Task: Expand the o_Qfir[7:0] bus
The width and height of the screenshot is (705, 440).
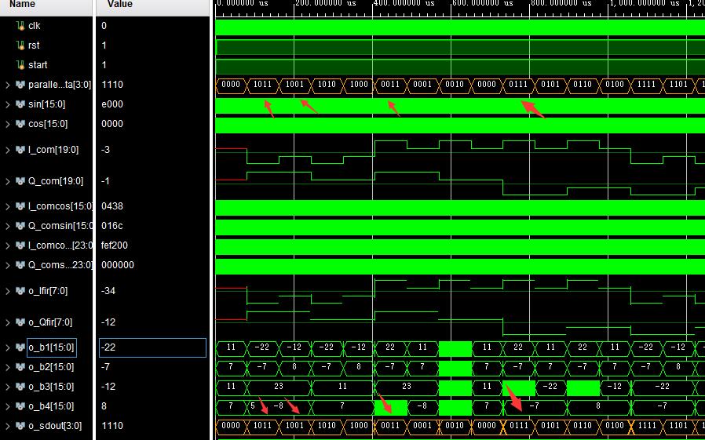Action: (7, 322)
